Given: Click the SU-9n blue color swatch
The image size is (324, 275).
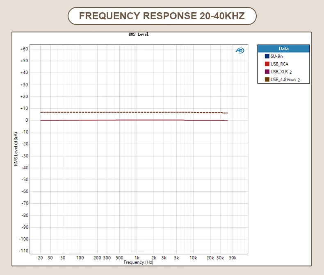Looking at the screenshot, I should (x=267, y=56).
